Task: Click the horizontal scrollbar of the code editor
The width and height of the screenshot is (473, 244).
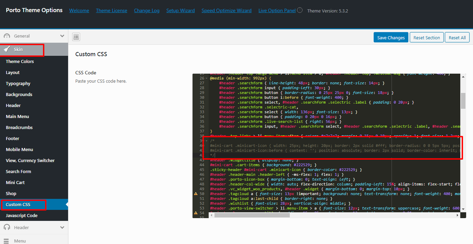Action: 251,215
